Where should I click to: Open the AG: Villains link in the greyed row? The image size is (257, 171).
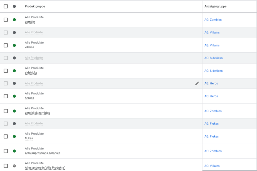point(212,32)
